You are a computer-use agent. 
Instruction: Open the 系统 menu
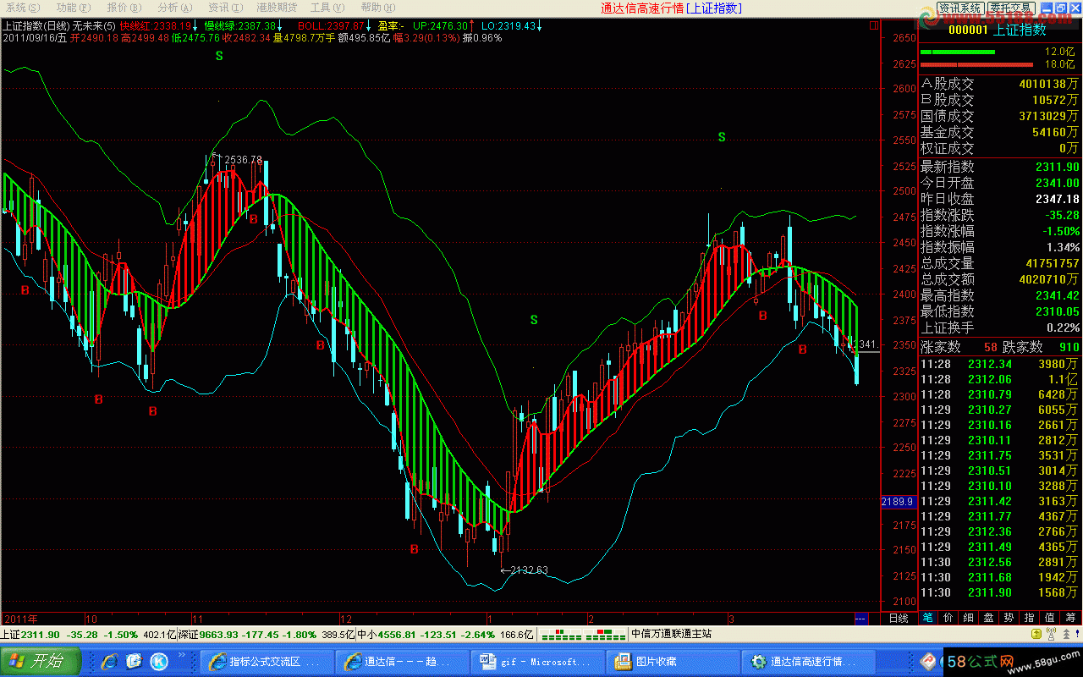coord(18,8)
